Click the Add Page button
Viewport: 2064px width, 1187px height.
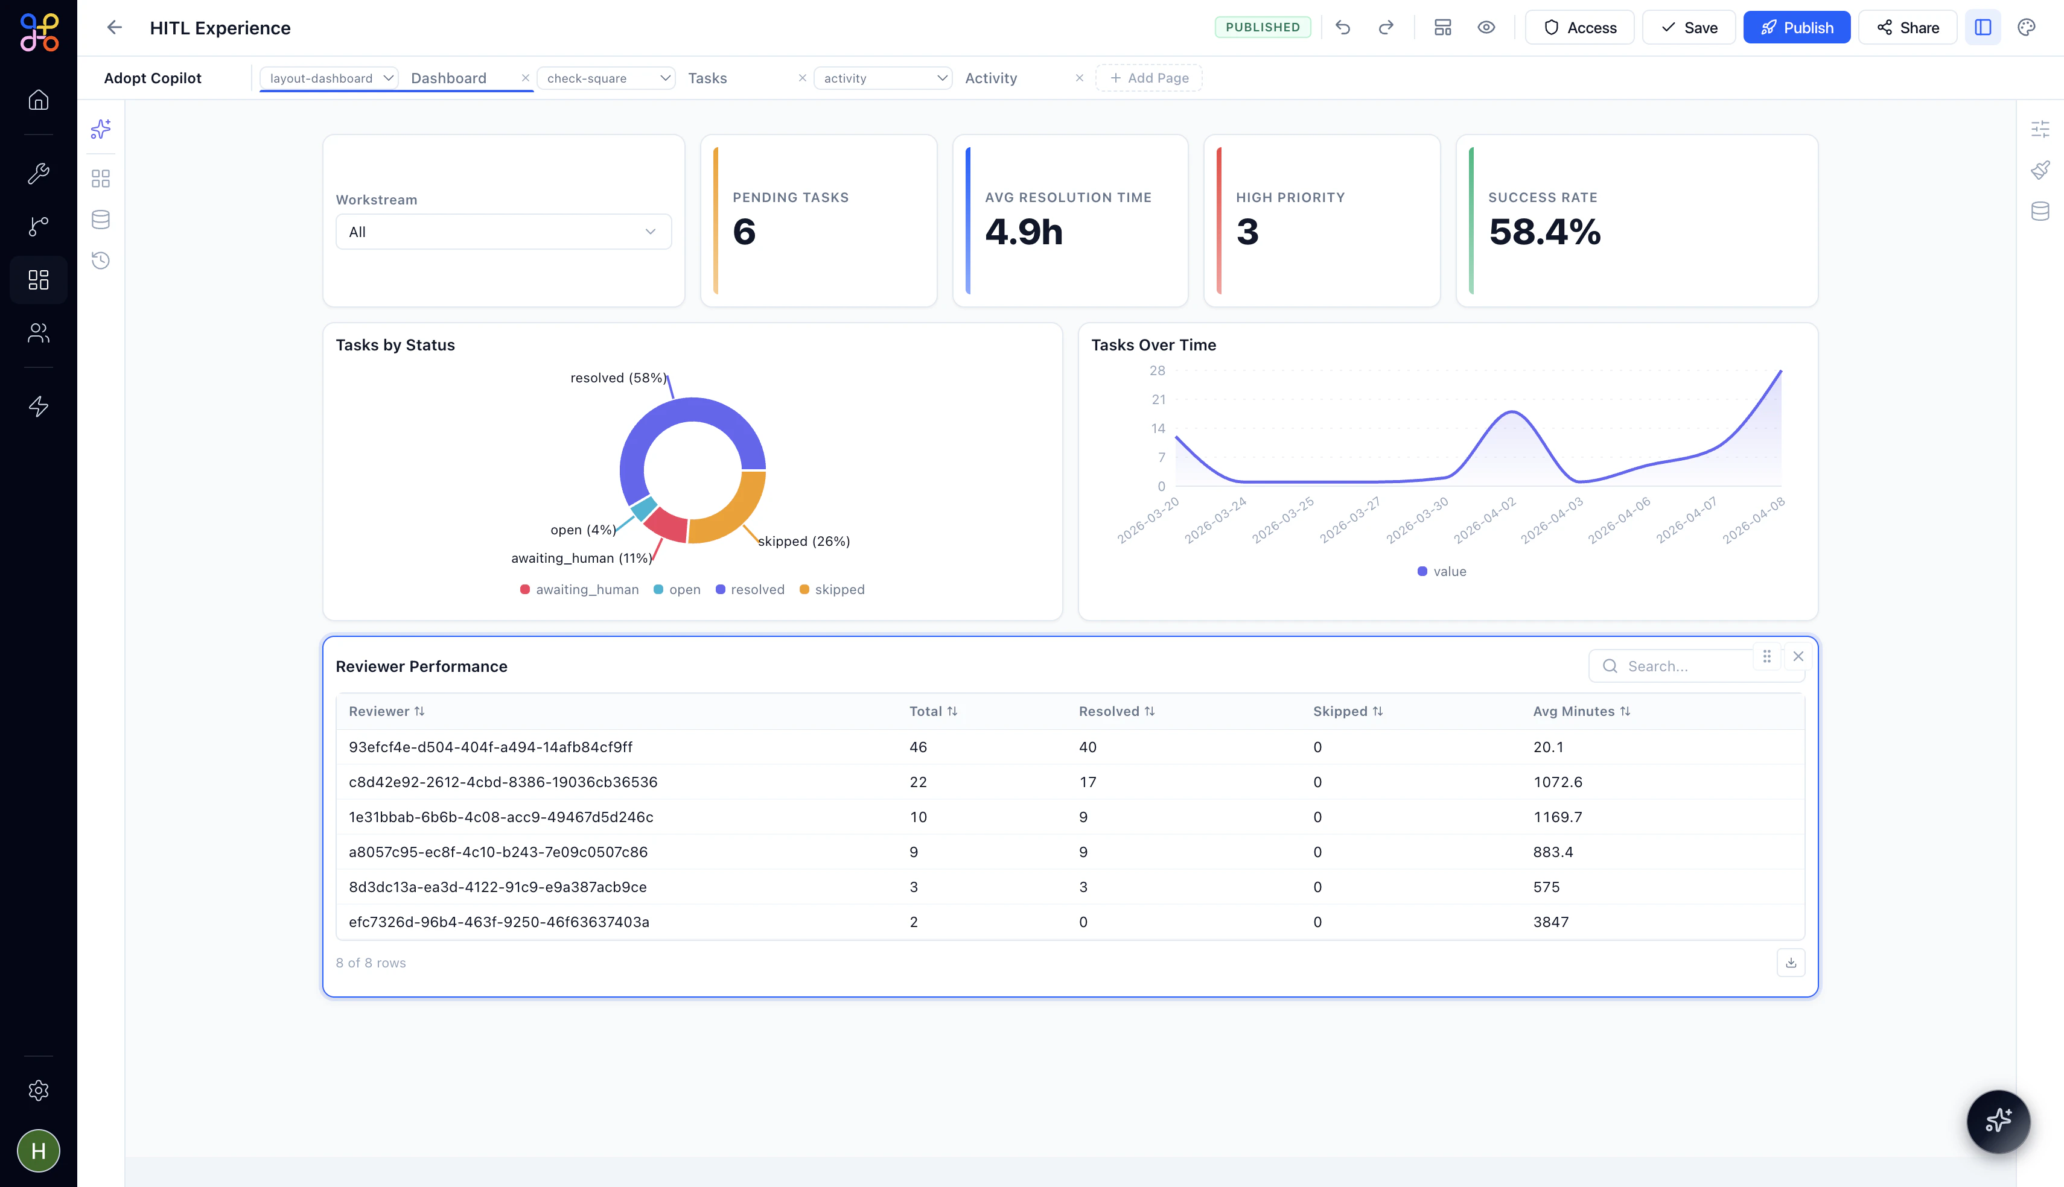(1148, 78)
